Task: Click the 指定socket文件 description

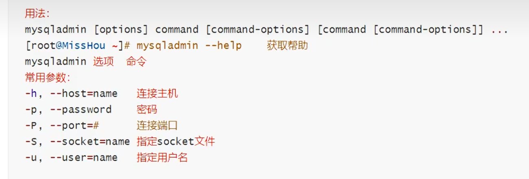Action: click(x=176, y=142)
